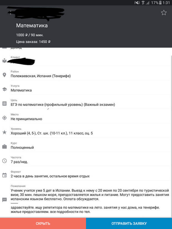This screenshot has height=229, width=172.
Task: Tap the frequency clock icon
Action: (4, 161)
